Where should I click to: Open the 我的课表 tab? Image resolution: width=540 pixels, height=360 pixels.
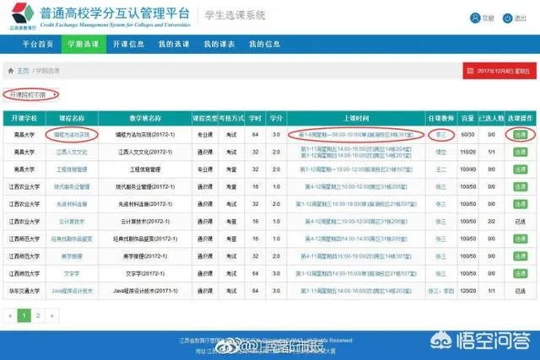tap(219, 44)
